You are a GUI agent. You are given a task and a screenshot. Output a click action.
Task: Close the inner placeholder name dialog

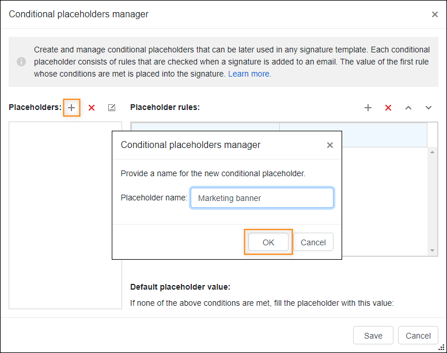click(330, 145)
